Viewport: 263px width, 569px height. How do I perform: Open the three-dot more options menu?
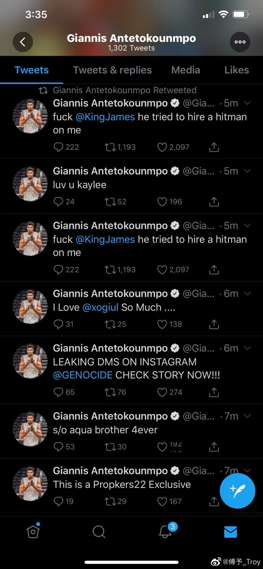(x=240, y=42)
